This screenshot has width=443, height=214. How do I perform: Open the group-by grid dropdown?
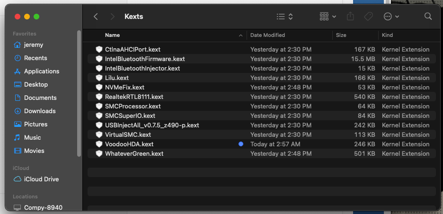(x=328, y=17)
